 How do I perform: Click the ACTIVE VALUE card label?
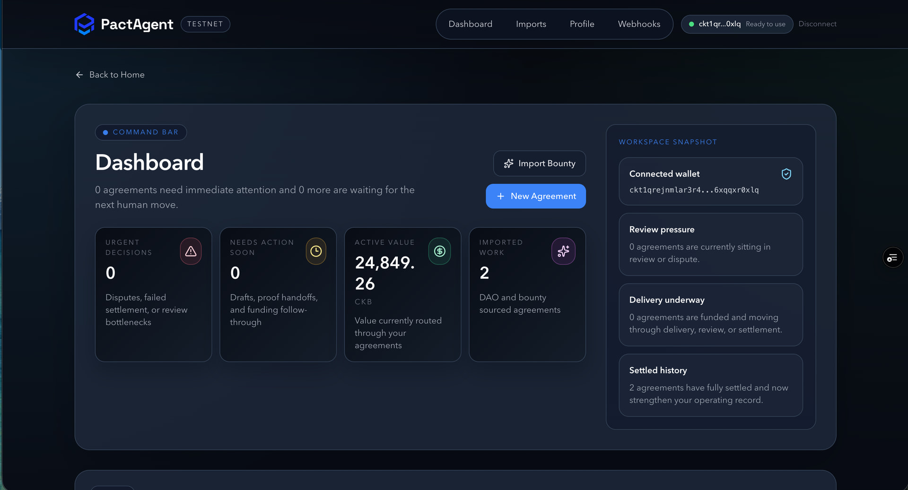pos(384,242)
